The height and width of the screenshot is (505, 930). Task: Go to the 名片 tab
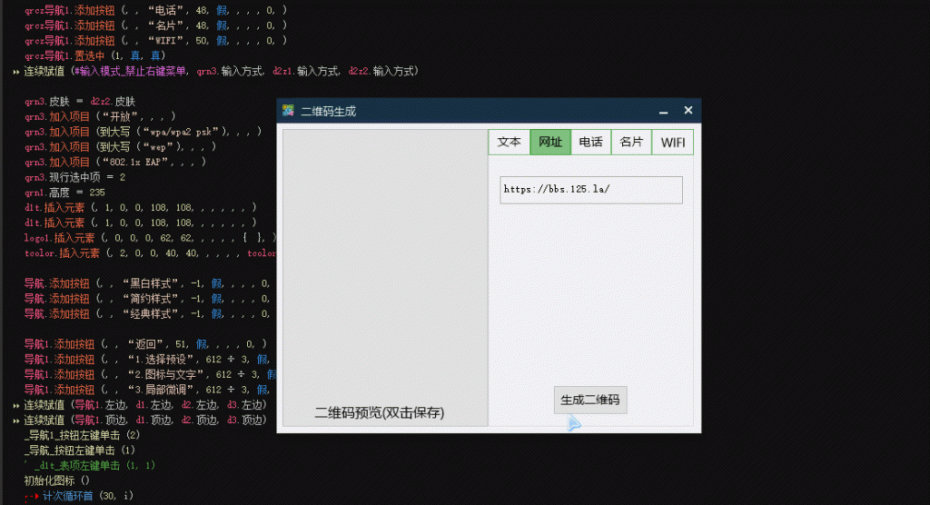click(x=631, y=142)
